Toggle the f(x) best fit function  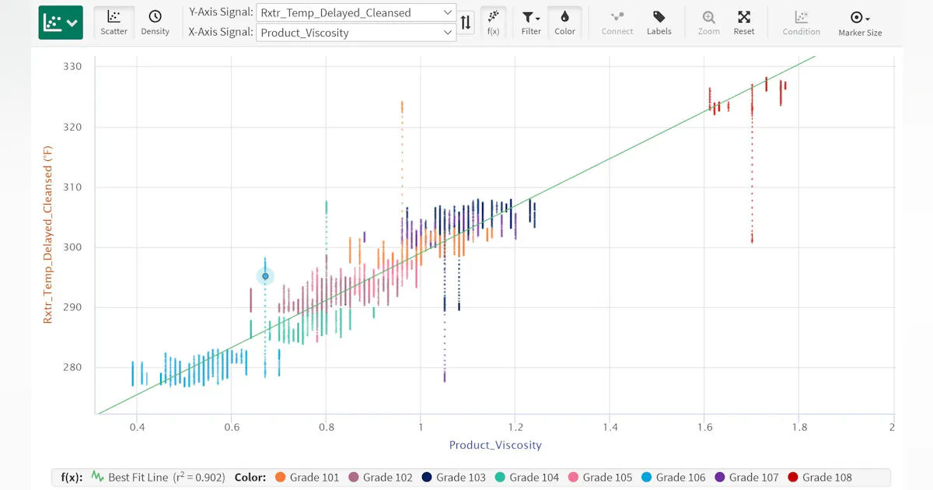[x=493, y=23]
